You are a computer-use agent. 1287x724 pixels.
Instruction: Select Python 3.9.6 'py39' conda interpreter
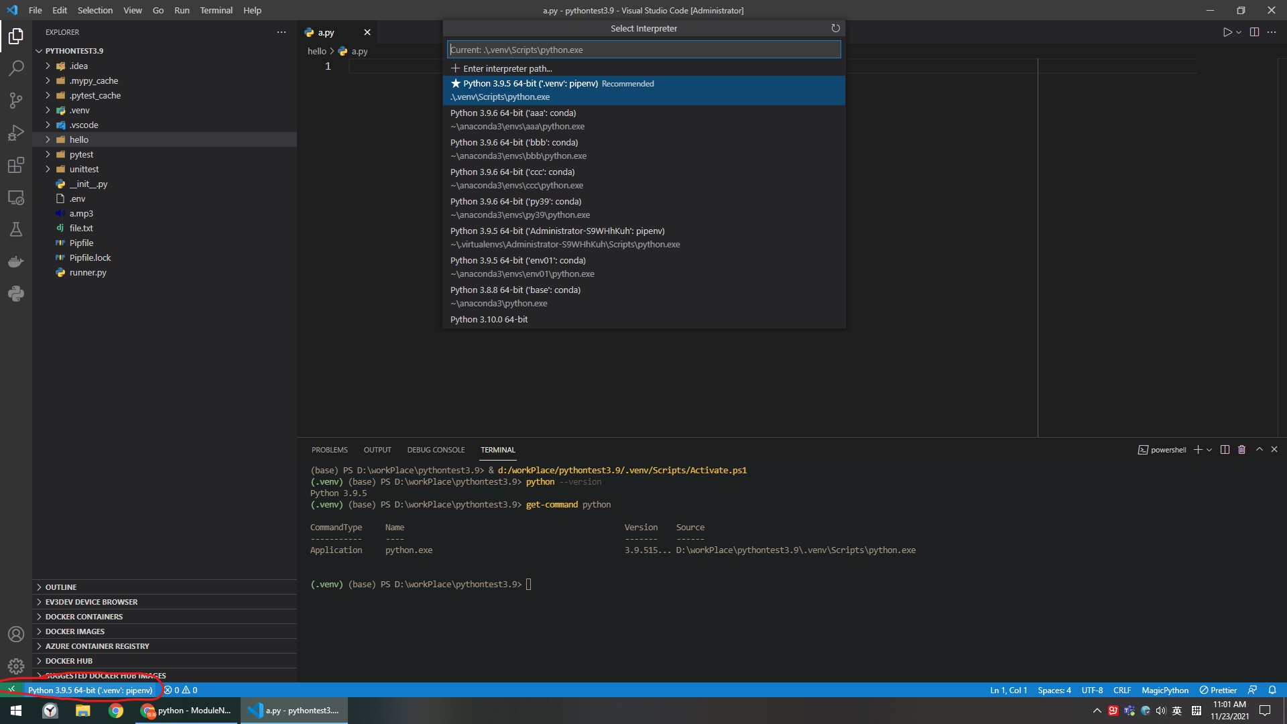tap(643, 208)
